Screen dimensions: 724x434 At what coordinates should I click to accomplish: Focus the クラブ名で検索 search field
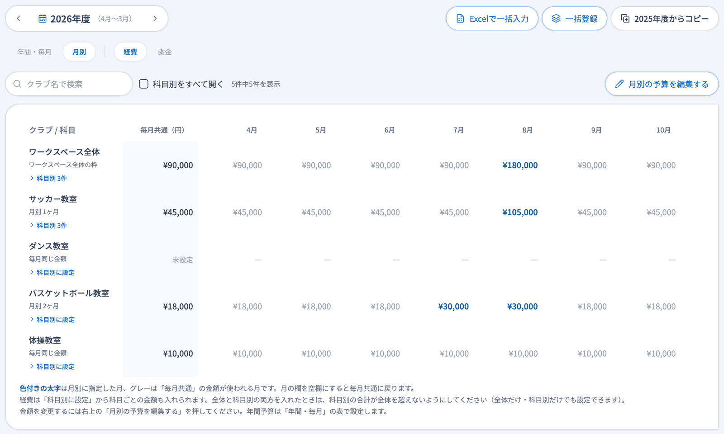(69, 84)
